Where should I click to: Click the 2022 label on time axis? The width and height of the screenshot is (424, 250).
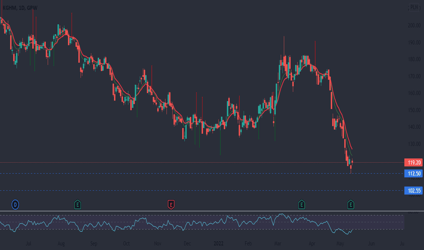[x=218, y=244]
